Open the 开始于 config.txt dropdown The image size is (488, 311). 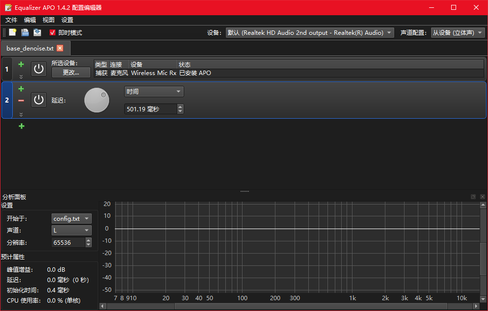72,219
